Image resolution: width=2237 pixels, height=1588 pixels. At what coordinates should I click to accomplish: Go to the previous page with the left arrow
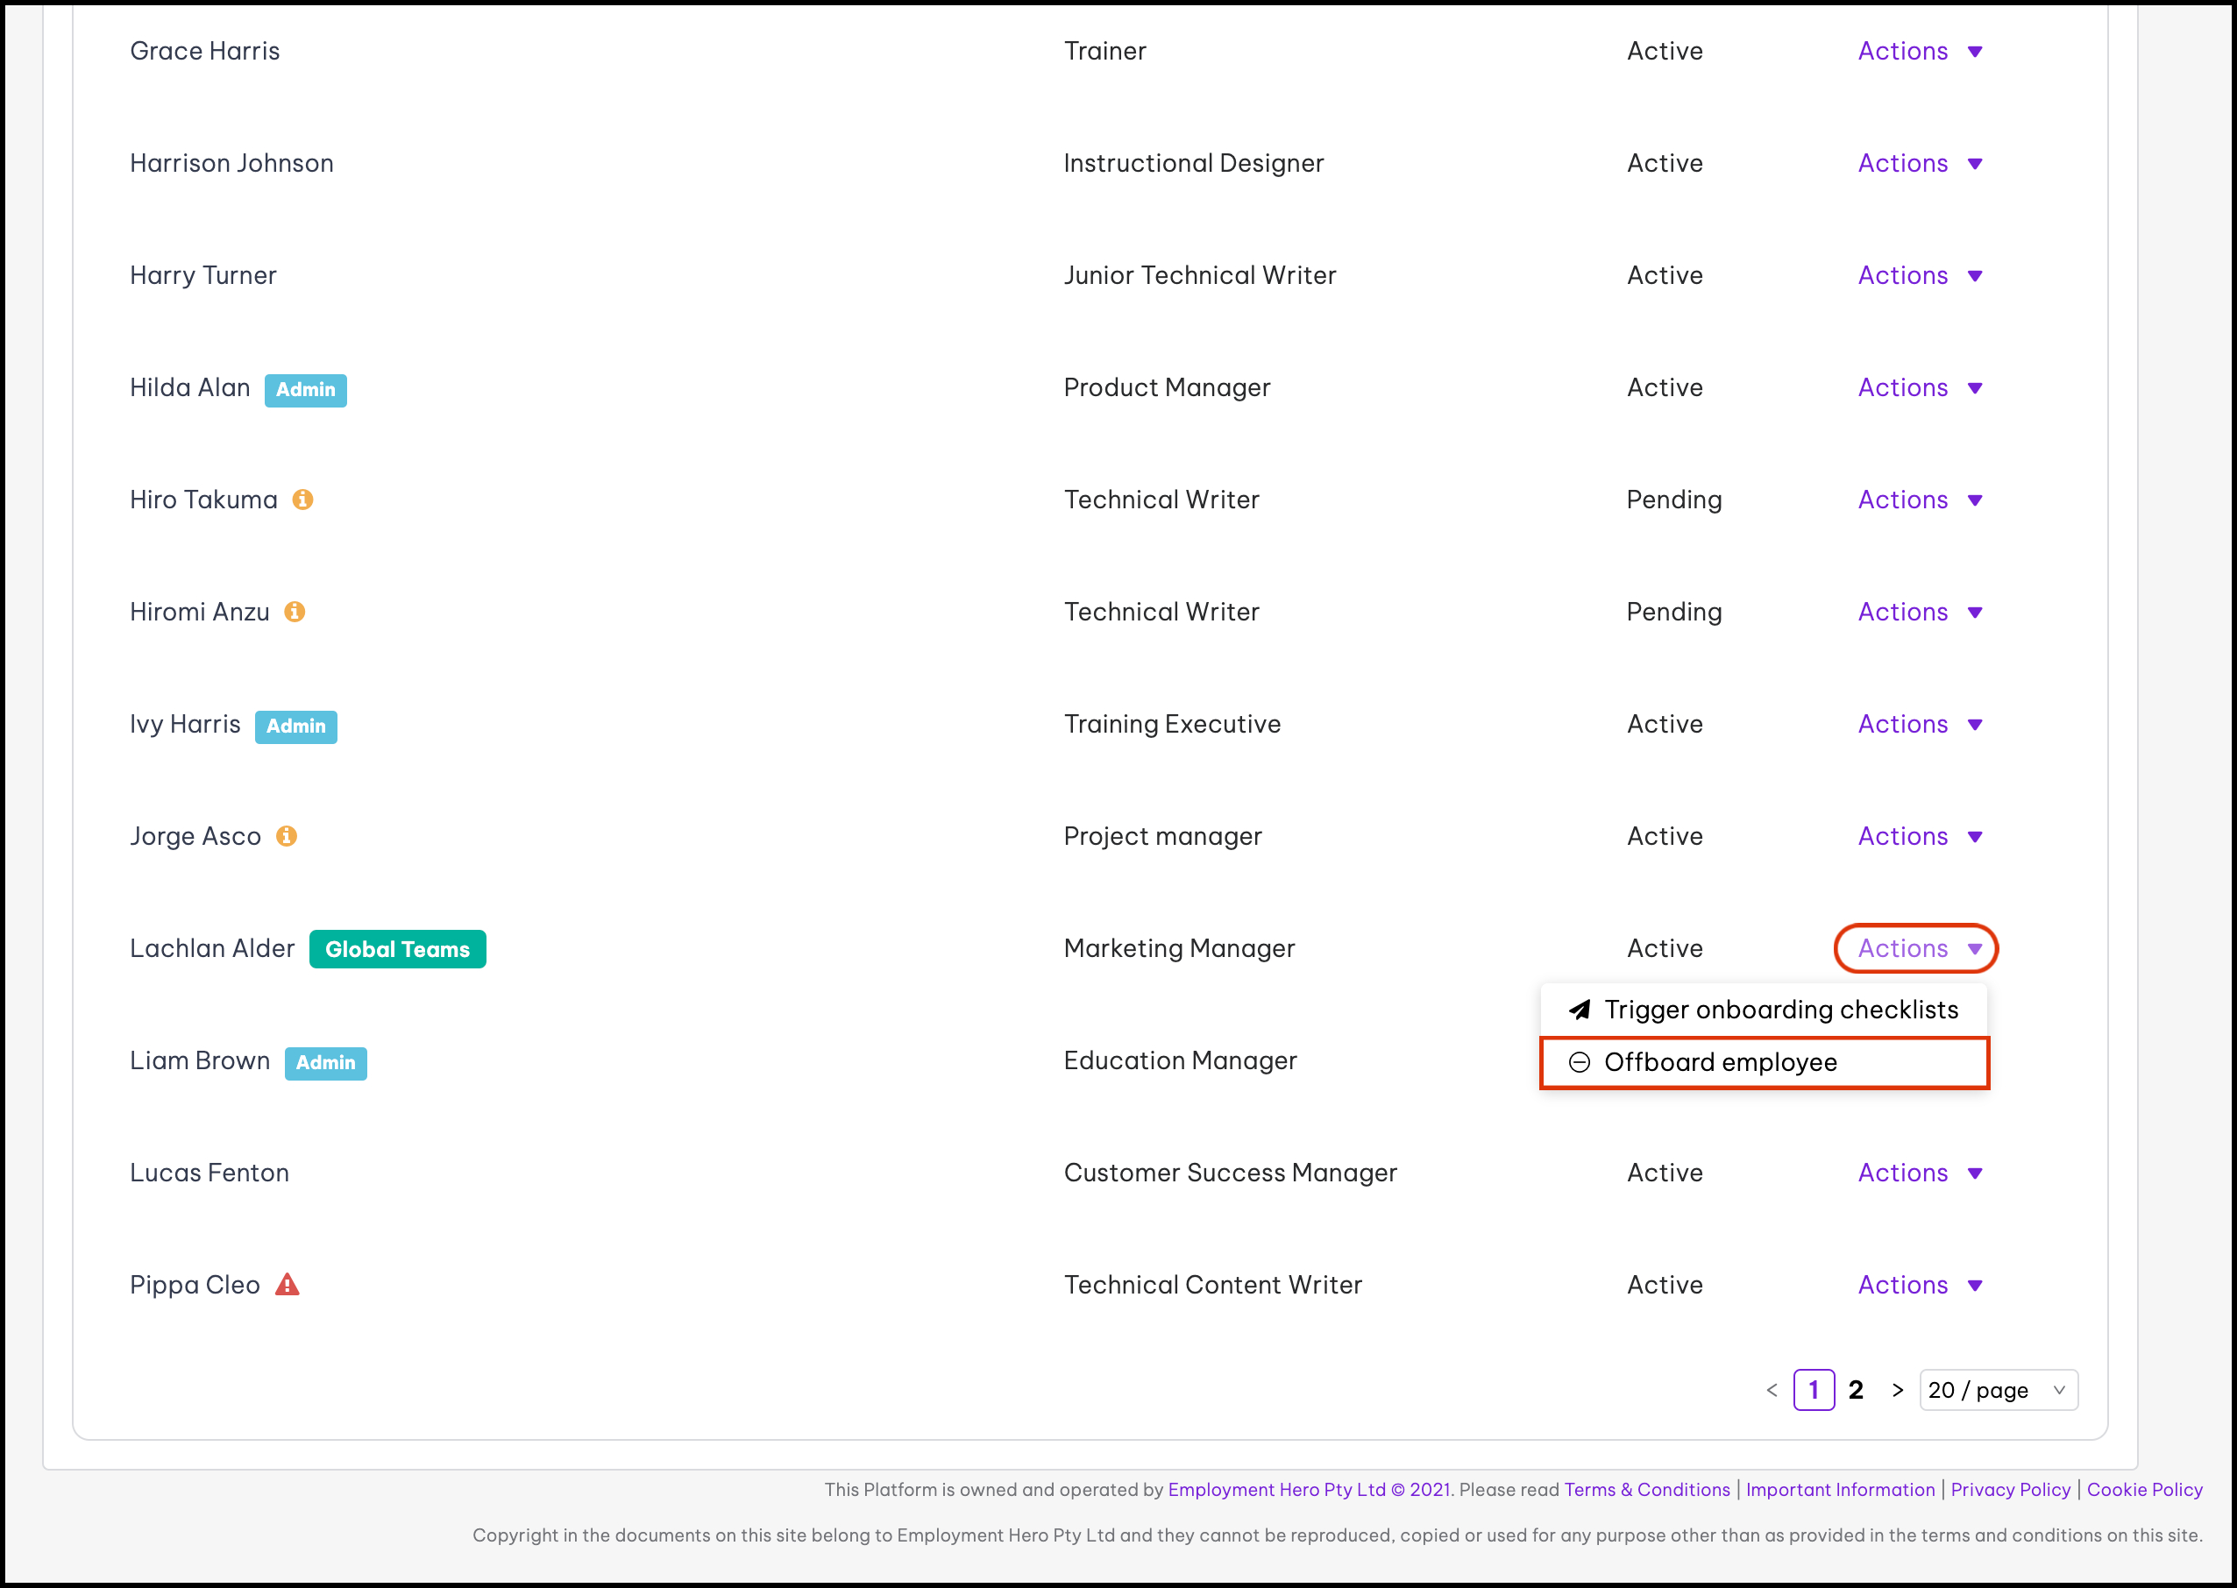(1772, 1390)
